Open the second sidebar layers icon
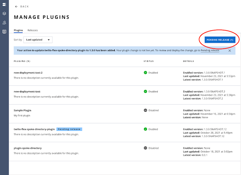The width and height of the screenshot is (241, 175). coord(4,14)
